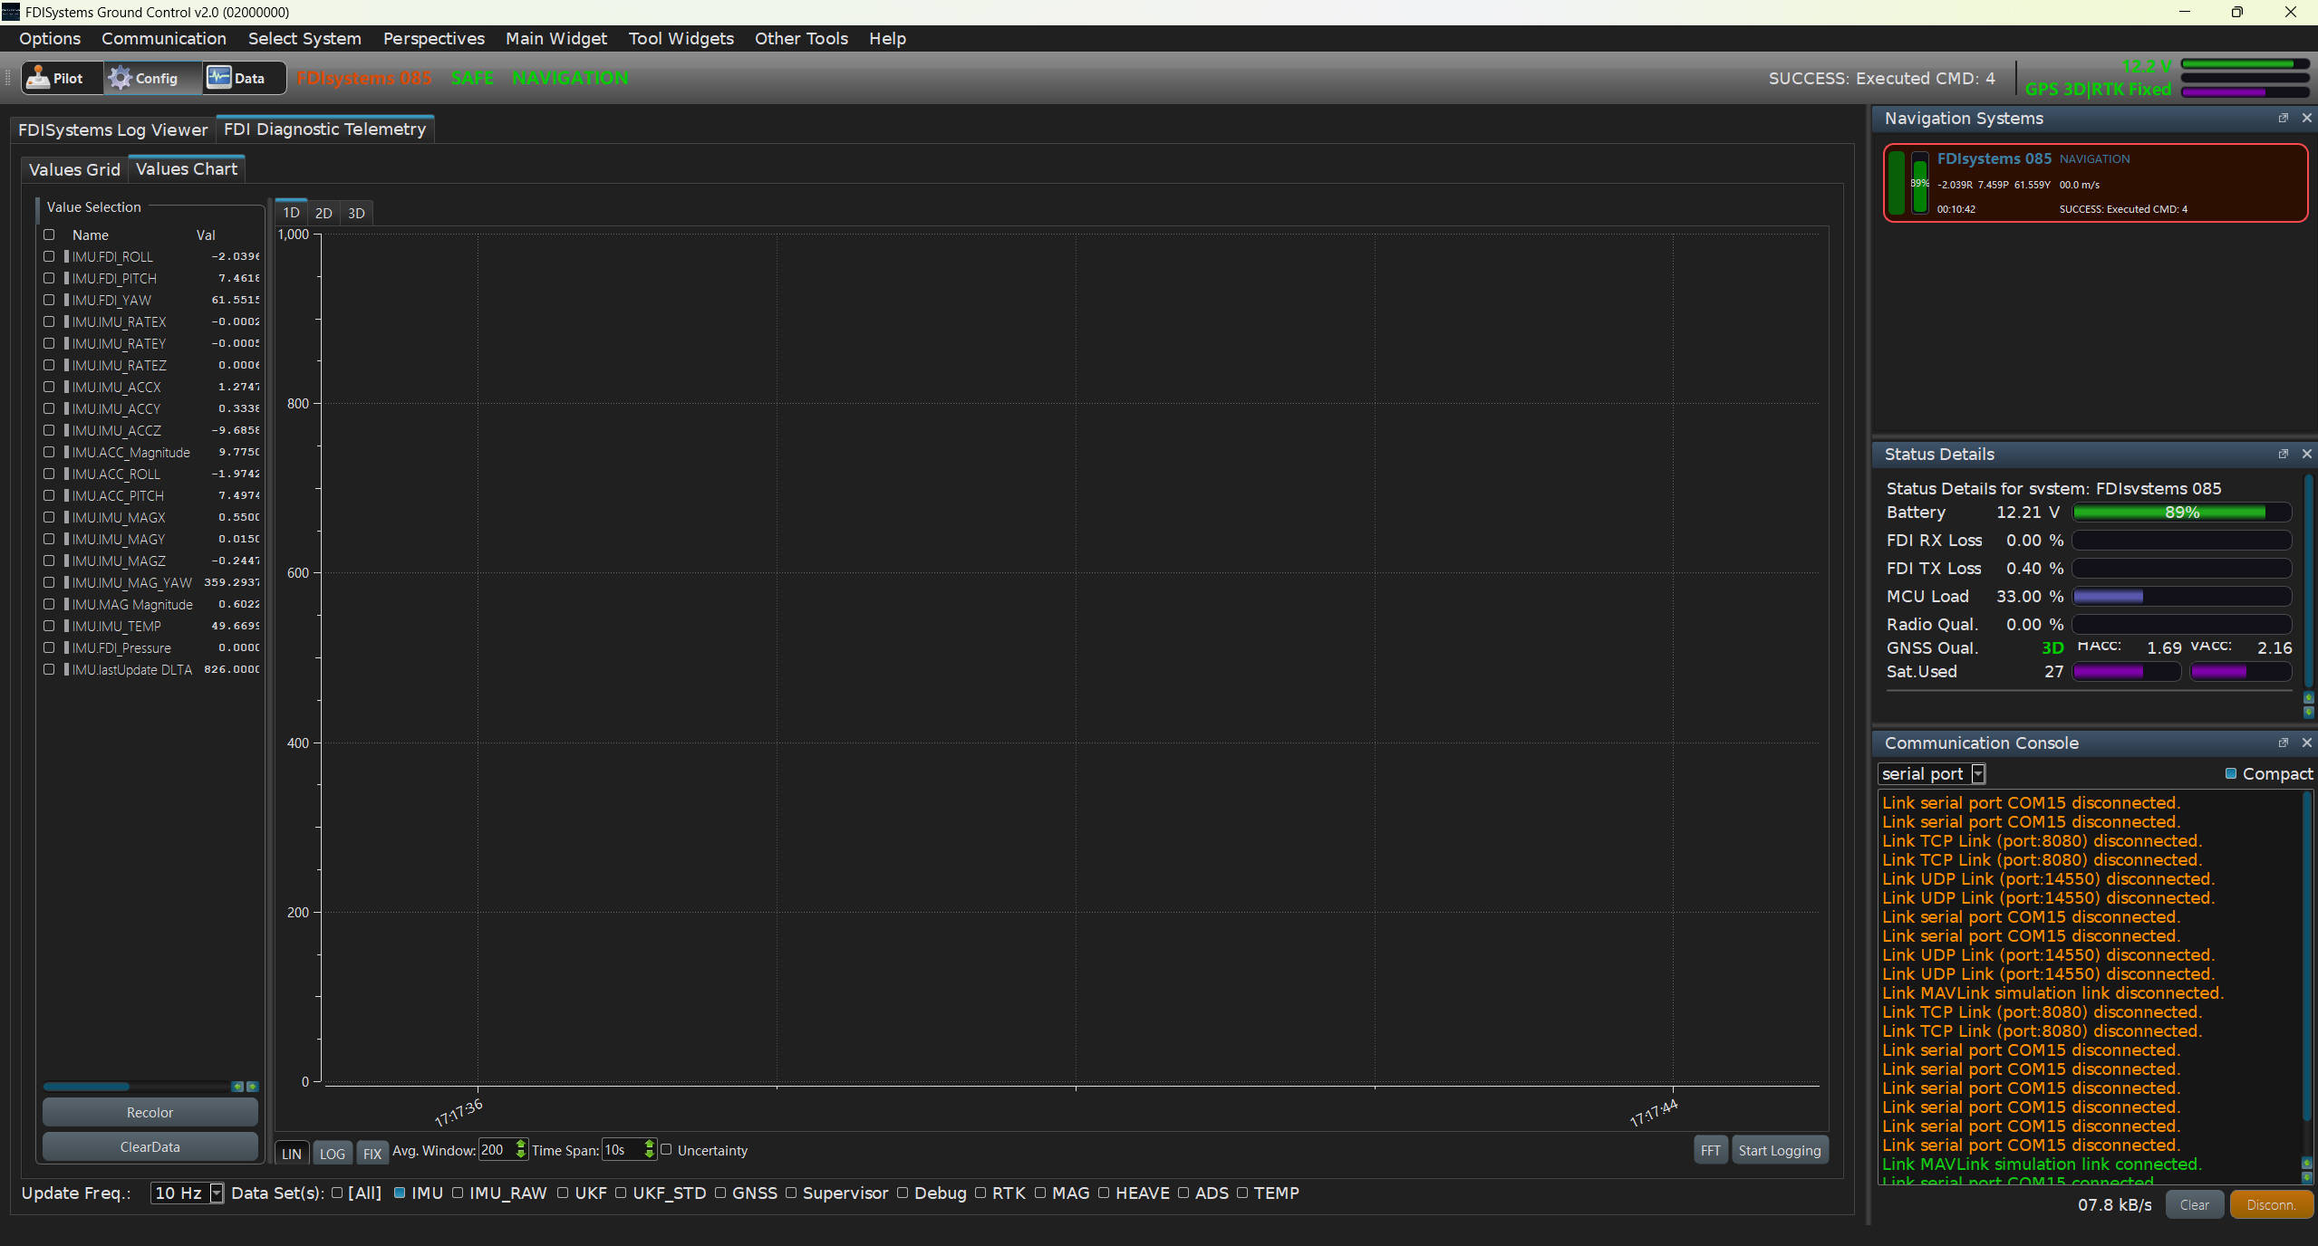Click the Communication Console scroll-up arrow
The height and width of the screenshot is (1246, 2318).
2309,1163
